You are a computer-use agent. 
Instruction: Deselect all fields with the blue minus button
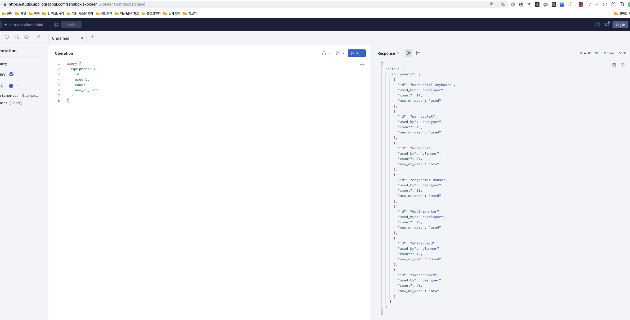[11, 86]
